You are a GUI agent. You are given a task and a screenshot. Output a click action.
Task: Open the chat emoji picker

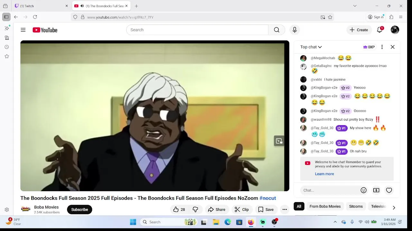coord(363,190)
